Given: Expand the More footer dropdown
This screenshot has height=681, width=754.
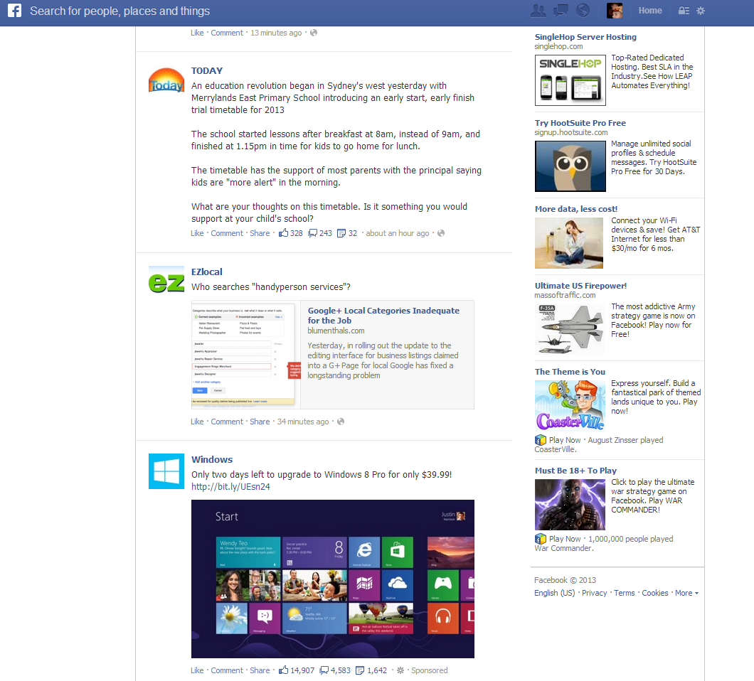Looking at the screenshot, I should (x=686, y=593).
